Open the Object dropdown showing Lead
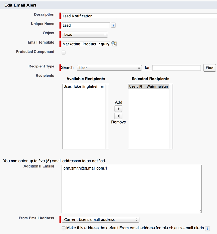The width and height of the screenshot is (217, 234). click(x=85, y=35)
